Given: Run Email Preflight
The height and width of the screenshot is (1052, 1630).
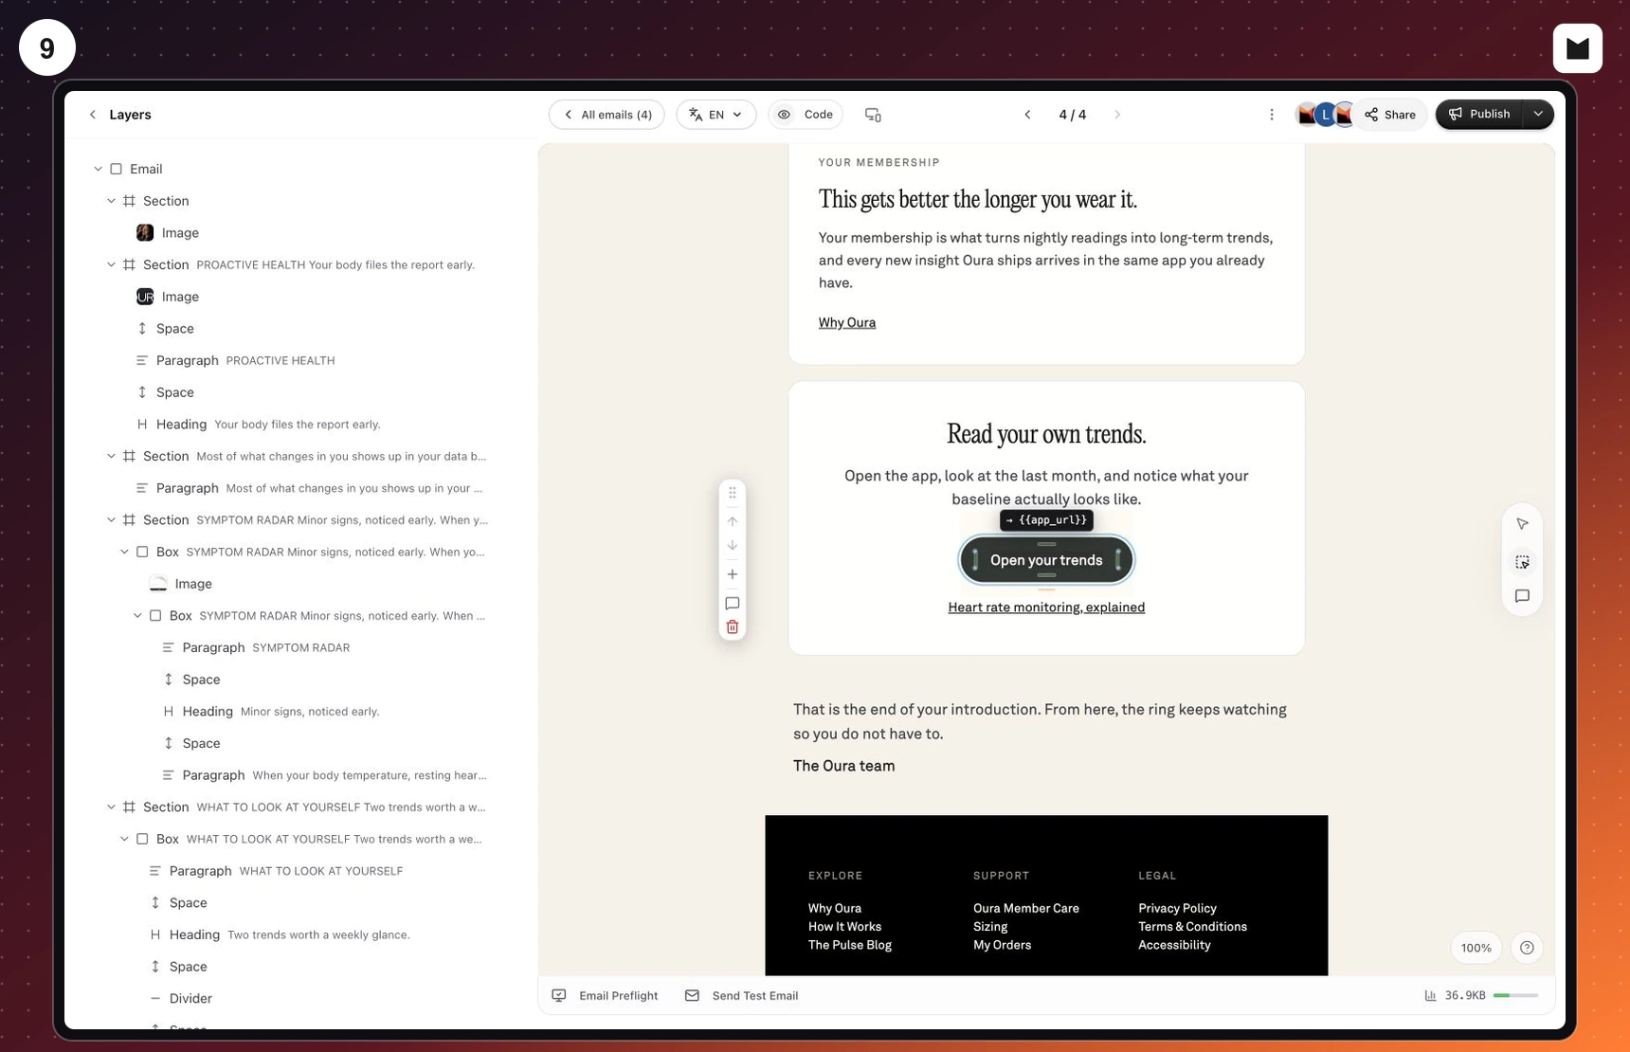Looking at the screenshot, I should point(605,995).
